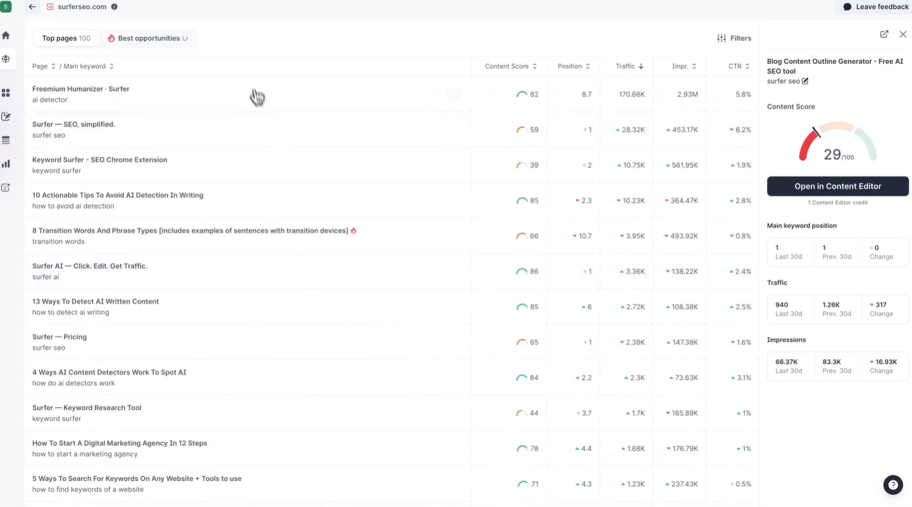Click the 1.26K Prev. 30d traffic cell
Screen dimensions: 912x507
click(x=837, y=309)
